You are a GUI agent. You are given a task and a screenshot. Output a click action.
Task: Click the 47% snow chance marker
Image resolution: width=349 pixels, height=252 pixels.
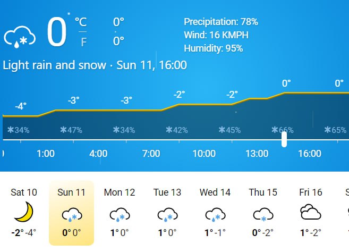tap(71, 130)
